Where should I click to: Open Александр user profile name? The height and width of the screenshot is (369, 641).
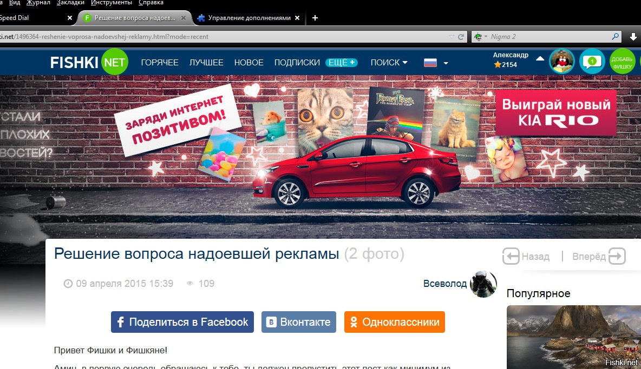tap(510, 55)
